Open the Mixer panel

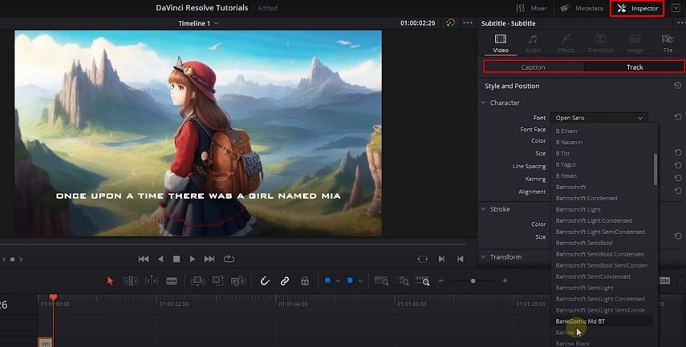[x=532, y=8]
